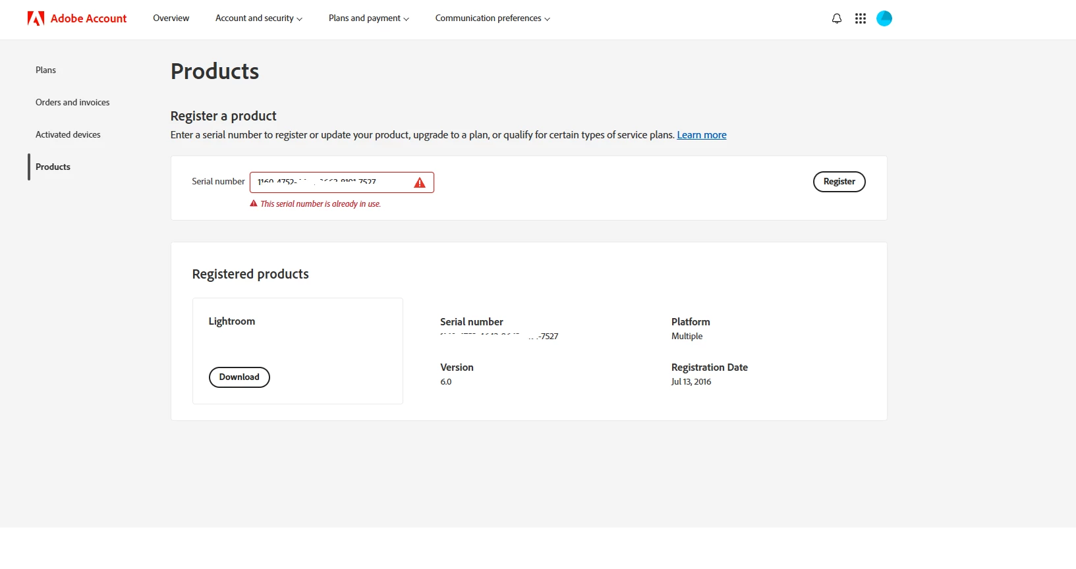Click the Lightroom Download button
The height and width of the screenshot is (569, 1076).
(x=239, y=377)
